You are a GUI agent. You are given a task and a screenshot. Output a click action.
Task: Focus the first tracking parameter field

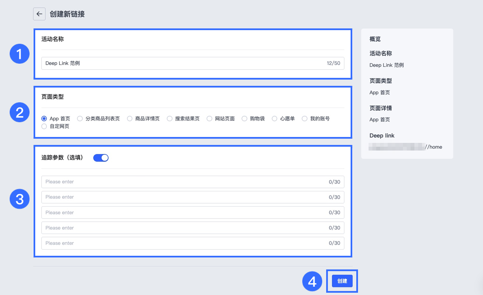click(193, 182)
